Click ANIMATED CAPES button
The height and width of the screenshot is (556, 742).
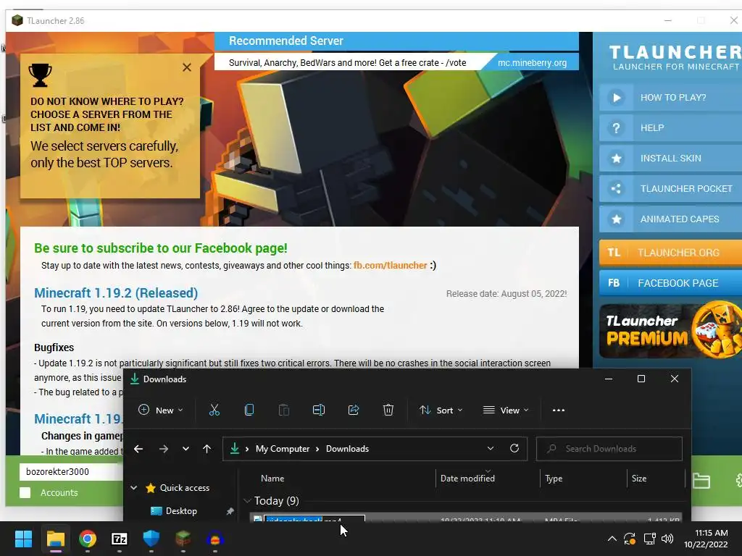tap(670, 219)
